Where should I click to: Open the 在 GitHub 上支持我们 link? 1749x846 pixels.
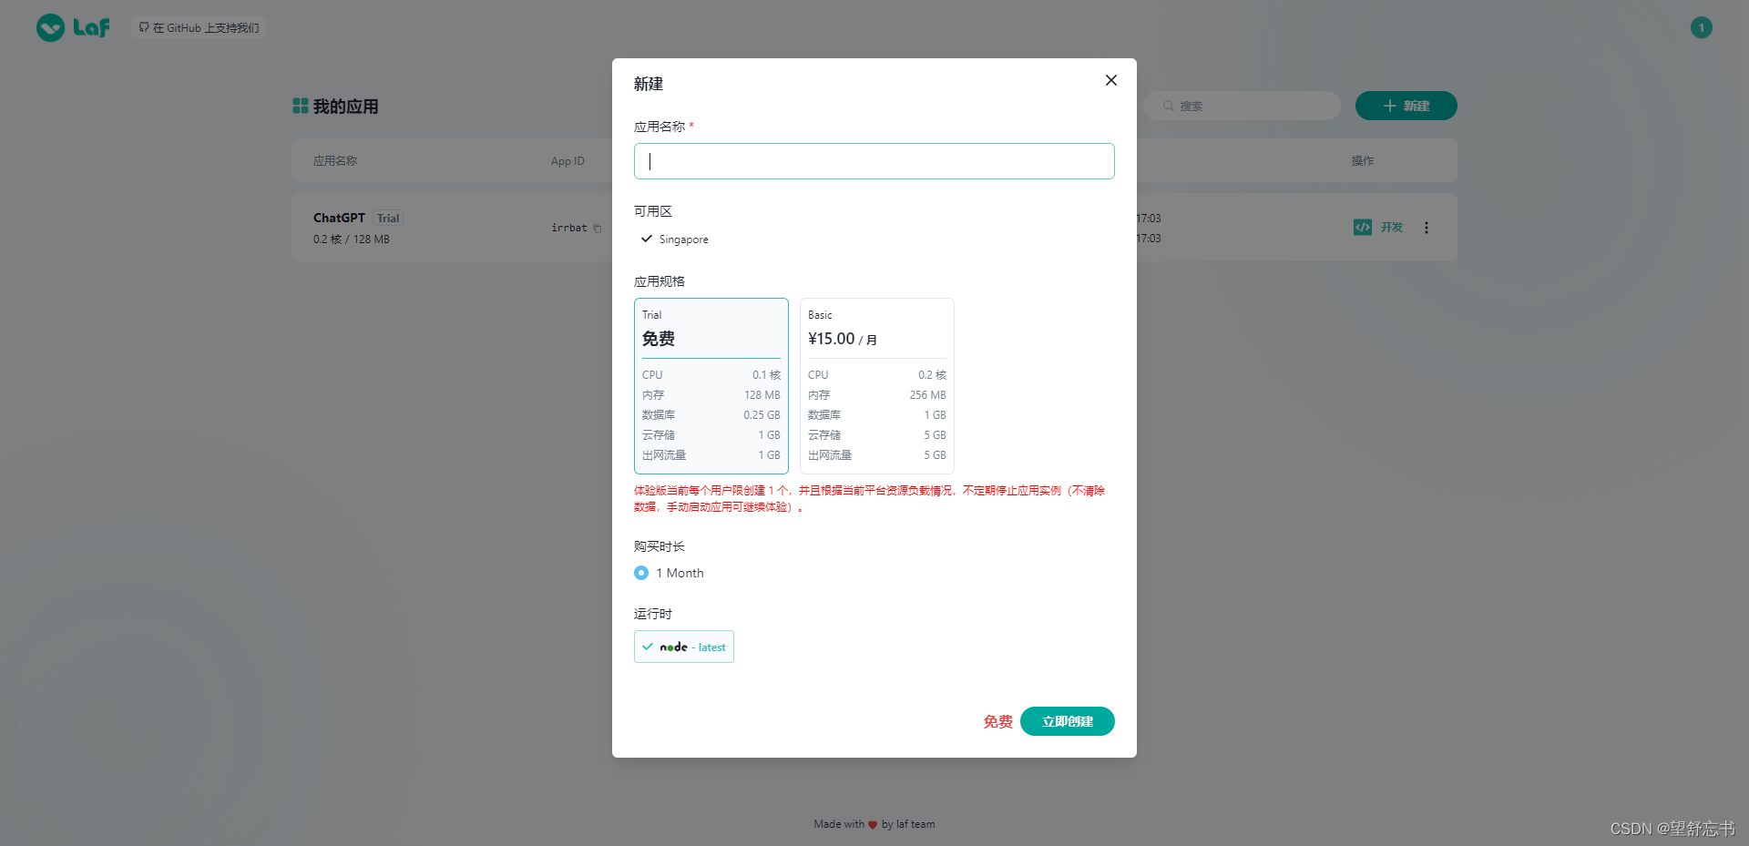199,28
